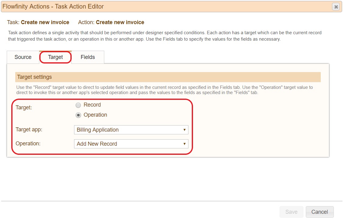The image size is (343, 222).
Task: Expand the Add New Record operation dropdown
Action: click(x=131, y=144)
